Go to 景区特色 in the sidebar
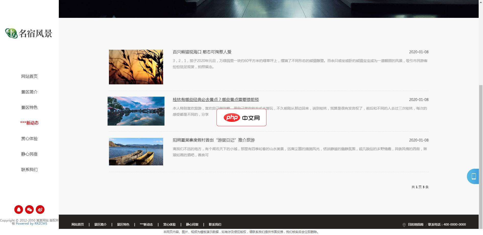 pos(29,108)
